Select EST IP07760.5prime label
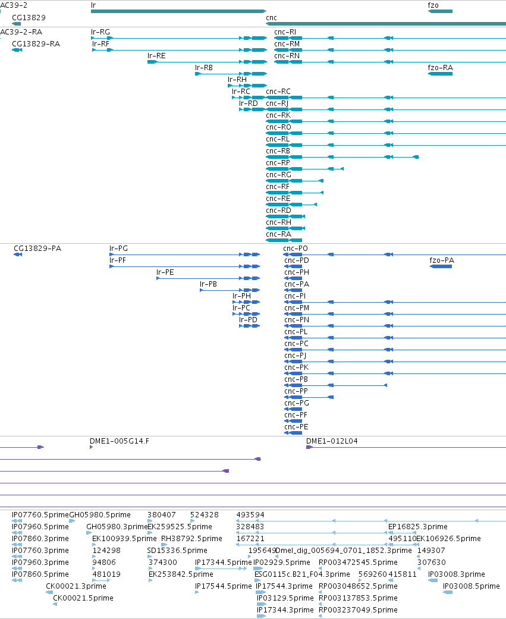 (x=40, y=515)
